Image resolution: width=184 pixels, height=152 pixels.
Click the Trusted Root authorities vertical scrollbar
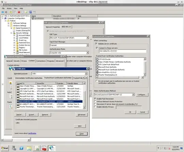coord(145,67)
